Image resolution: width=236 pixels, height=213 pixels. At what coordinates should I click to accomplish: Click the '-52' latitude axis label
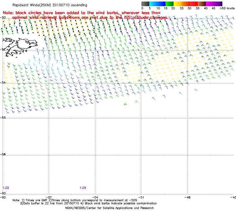pyautogui.click(x=3, y=50)
